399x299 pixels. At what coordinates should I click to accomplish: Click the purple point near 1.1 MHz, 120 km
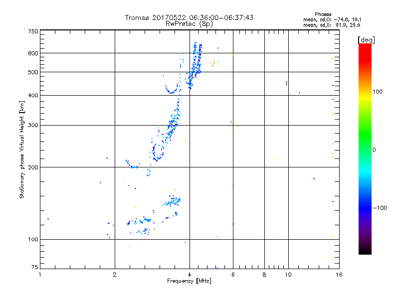48,219
